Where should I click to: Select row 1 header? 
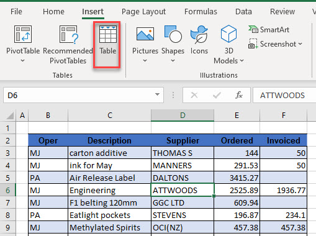point(7,128)
